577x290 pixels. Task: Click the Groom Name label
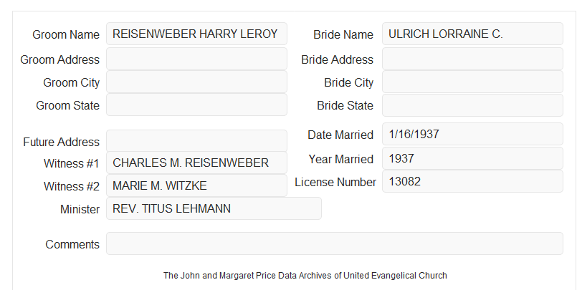click(66, 34)
